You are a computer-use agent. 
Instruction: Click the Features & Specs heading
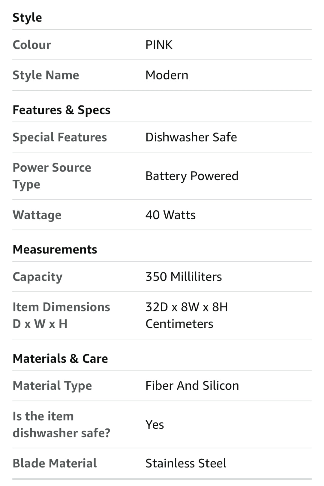coord(61,110)
